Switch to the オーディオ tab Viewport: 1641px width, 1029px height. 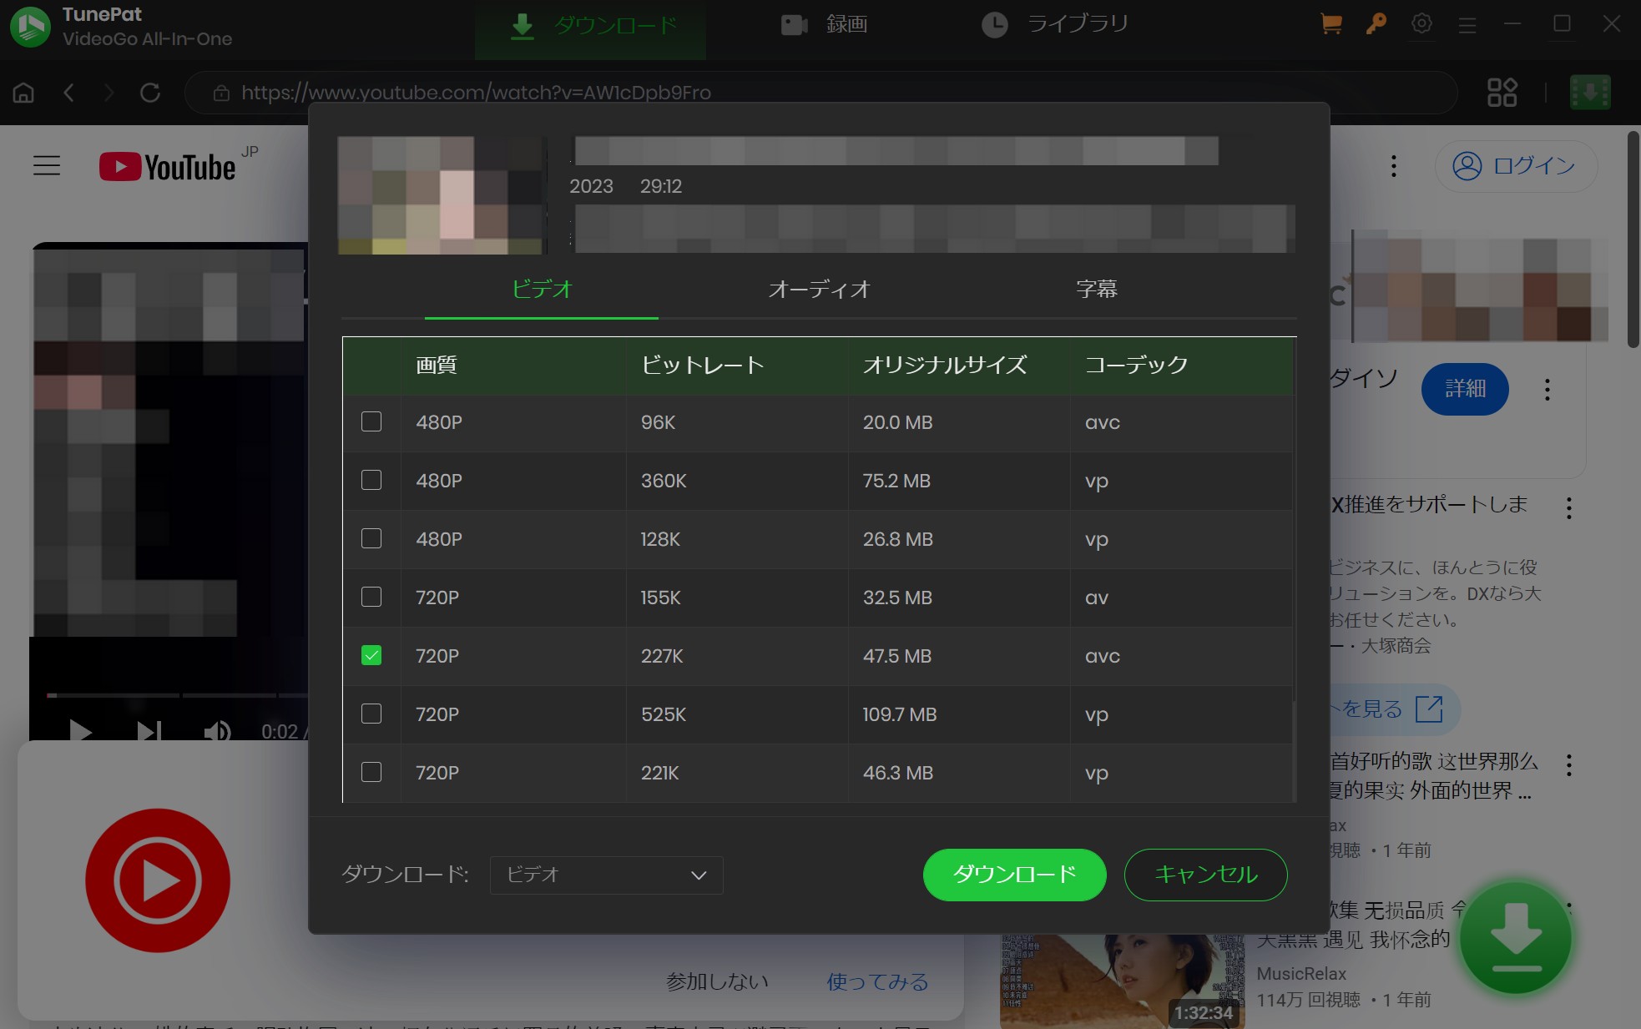pyautogui.click(x=819, y=290)
